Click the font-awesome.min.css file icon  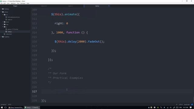[6, 17]
